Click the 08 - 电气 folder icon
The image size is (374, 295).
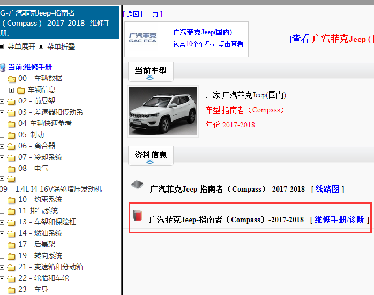[11, 169]
